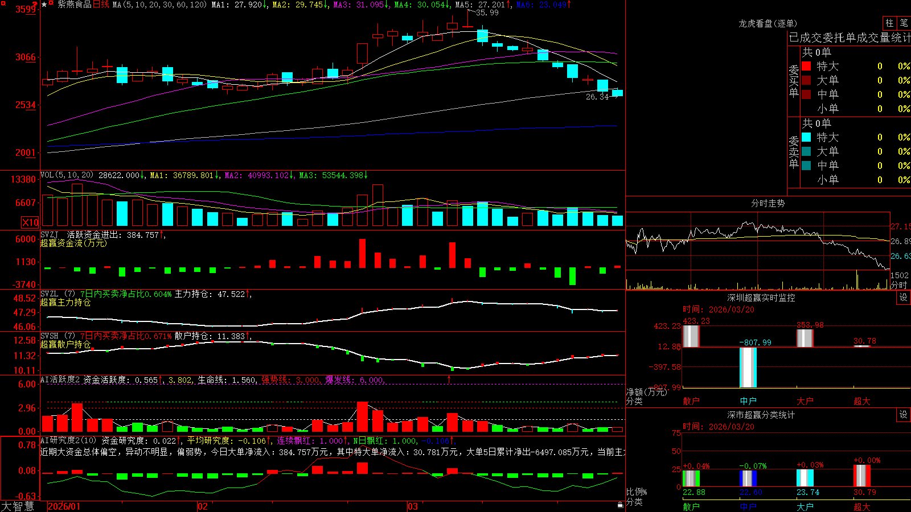The image size is (911, 512).
Task: Click the 散户 bar in the 深圳超赢实时监控 chart
Action: tap(691, 336)
